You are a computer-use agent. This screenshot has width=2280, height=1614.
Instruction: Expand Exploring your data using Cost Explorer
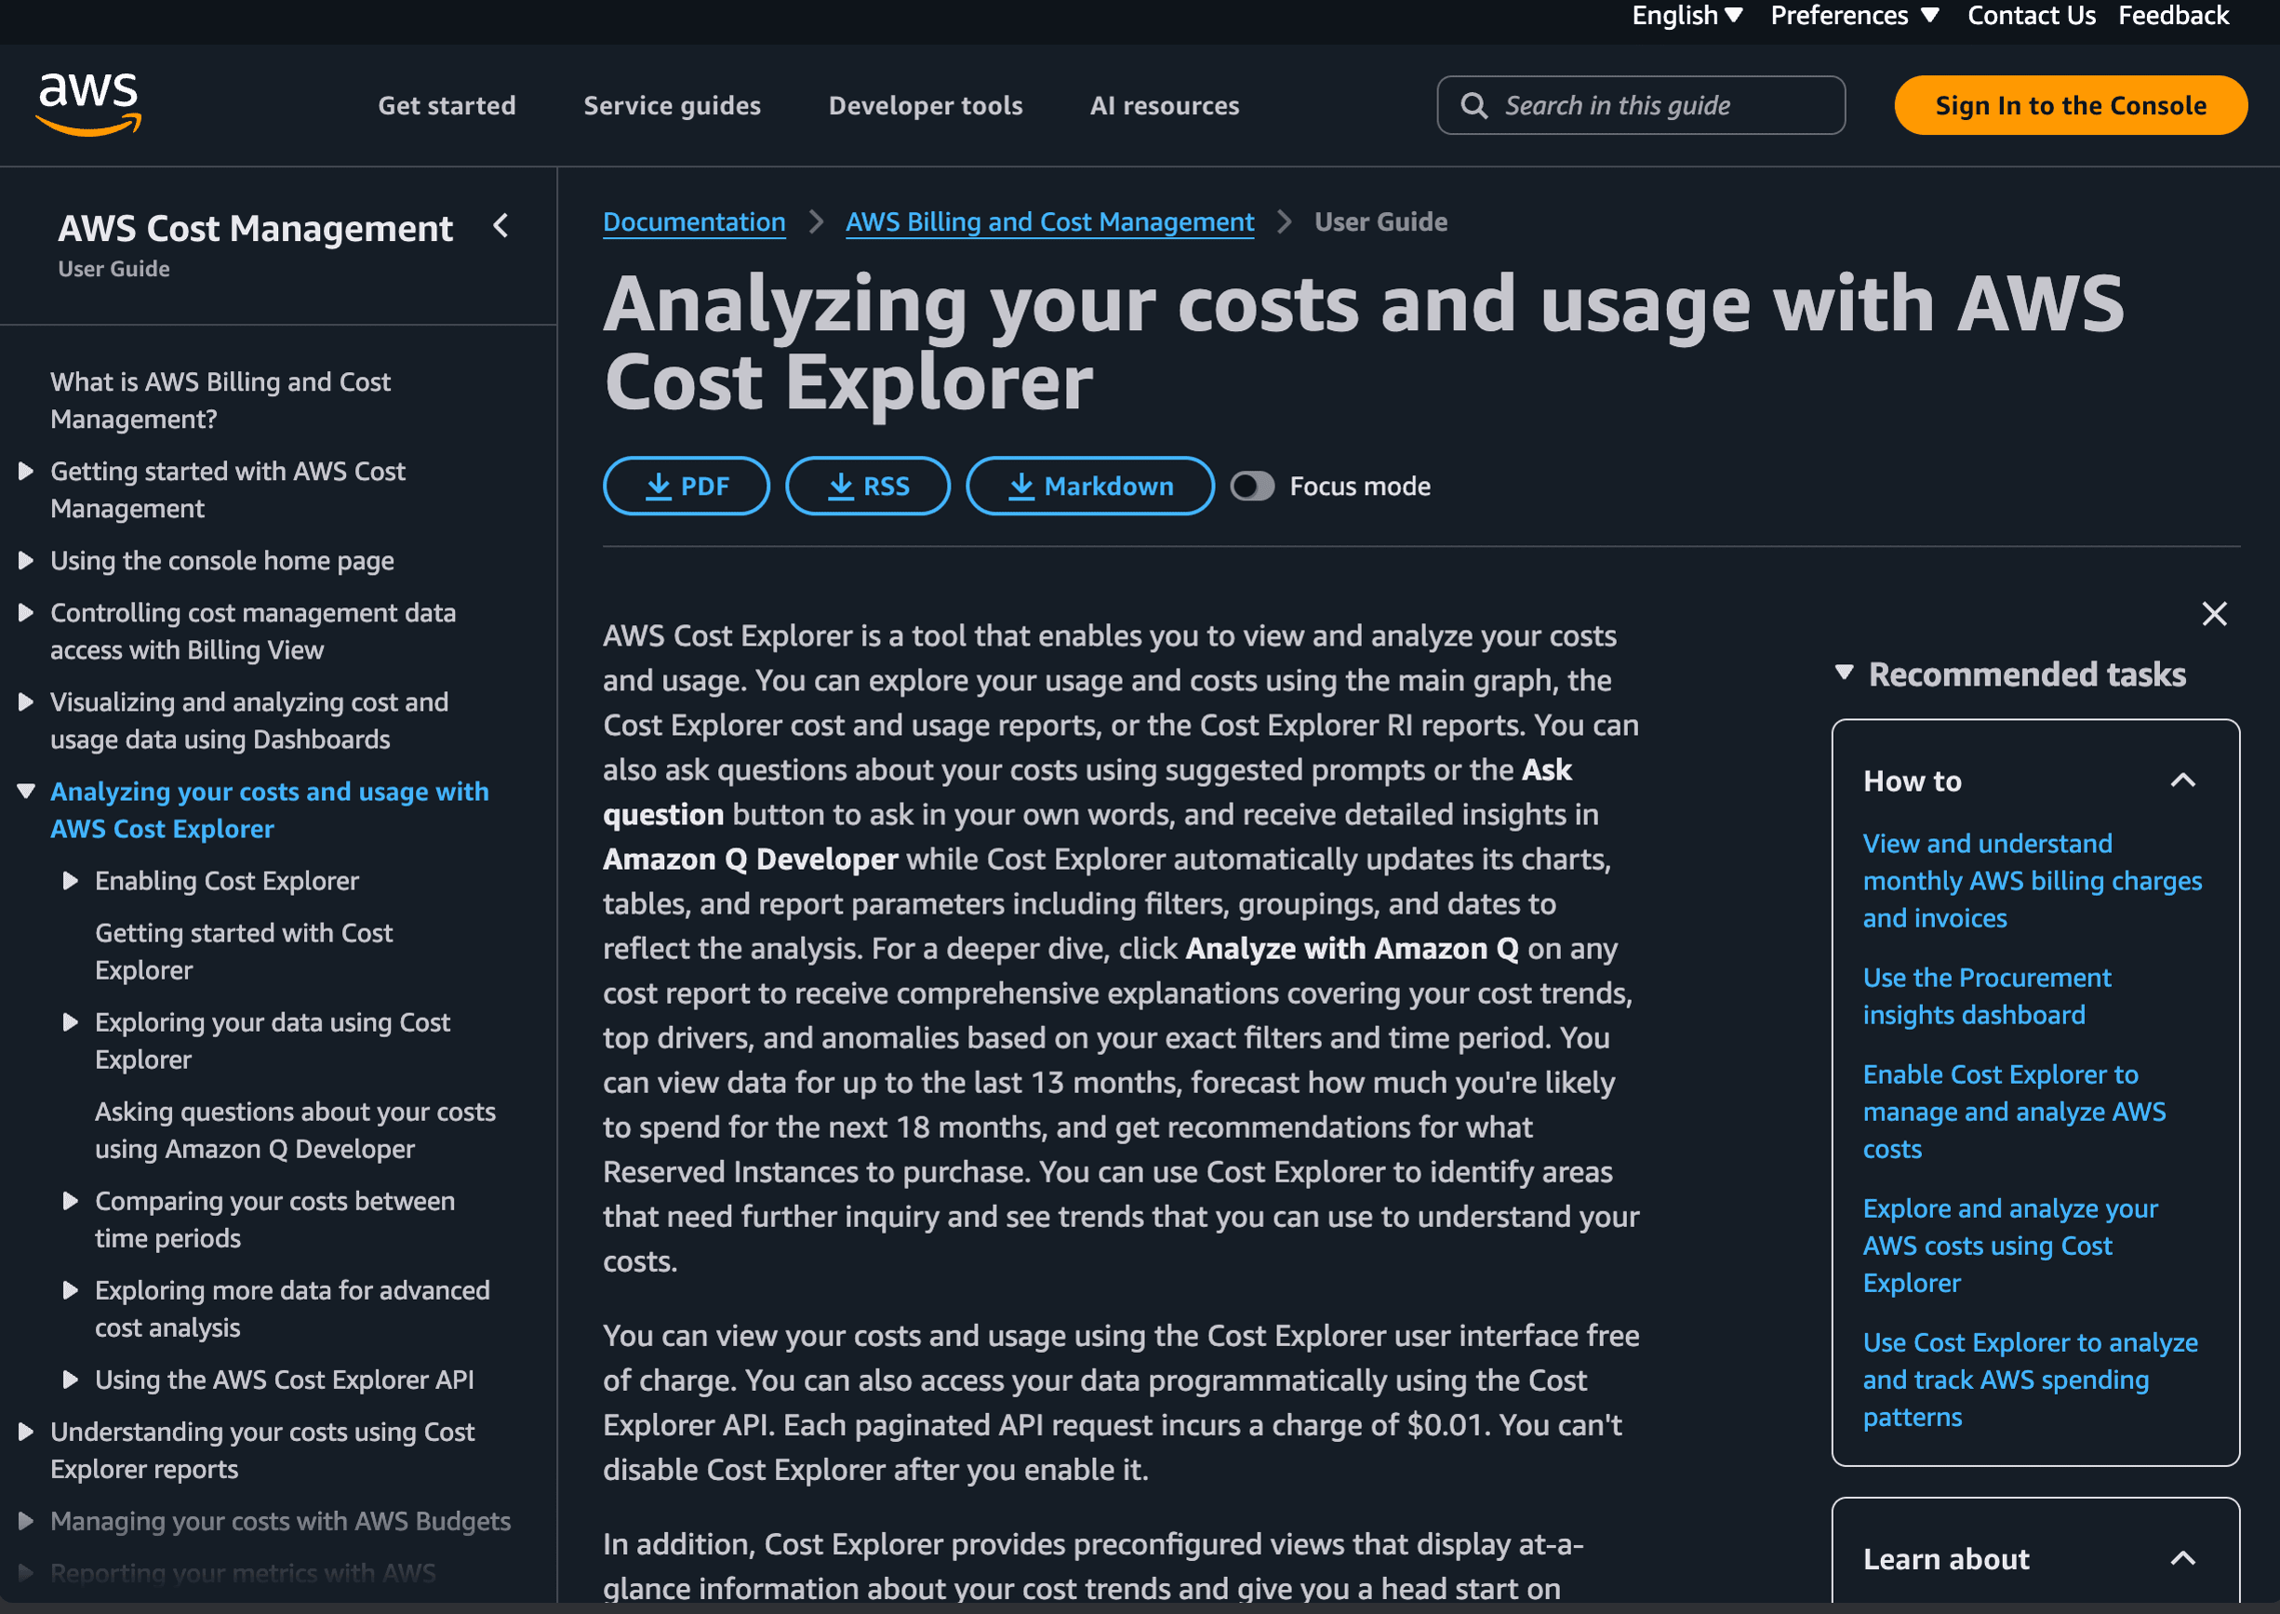(x=71, y=1022)
